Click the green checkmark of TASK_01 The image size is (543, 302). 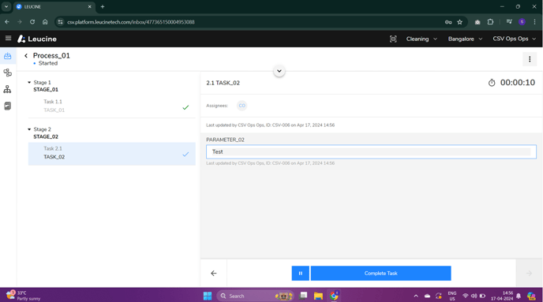click(185, 107)
